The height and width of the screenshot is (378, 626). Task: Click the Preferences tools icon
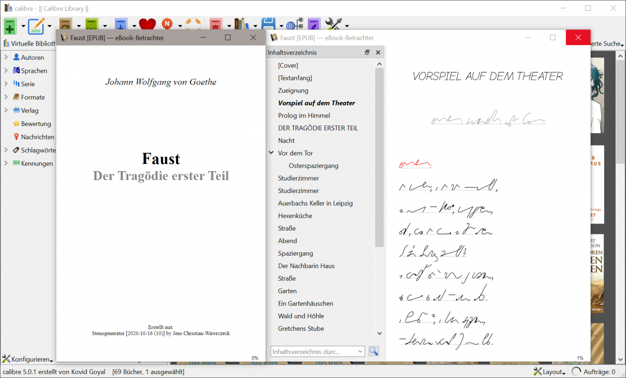[333, 24]
